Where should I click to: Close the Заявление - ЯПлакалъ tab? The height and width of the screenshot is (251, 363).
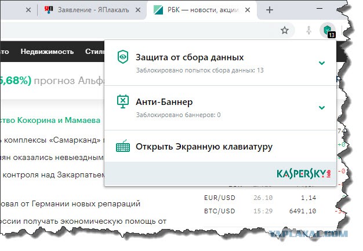(138, 10)
